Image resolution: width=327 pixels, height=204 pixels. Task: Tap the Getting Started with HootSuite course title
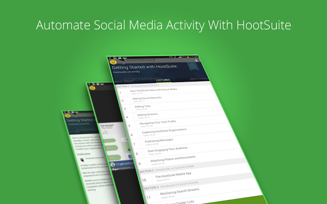pyautogui.click(x=144, y=67)
